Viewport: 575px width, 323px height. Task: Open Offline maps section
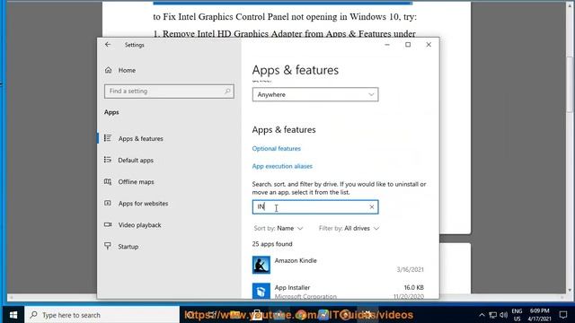tap(136, 181)
